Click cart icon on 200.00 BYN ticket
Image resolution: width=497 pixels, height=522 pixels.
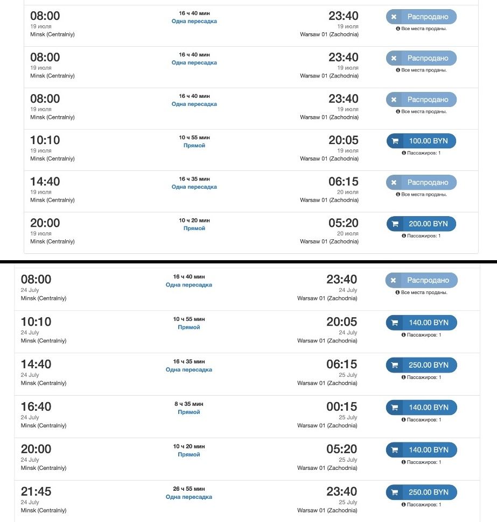[395, 224]
